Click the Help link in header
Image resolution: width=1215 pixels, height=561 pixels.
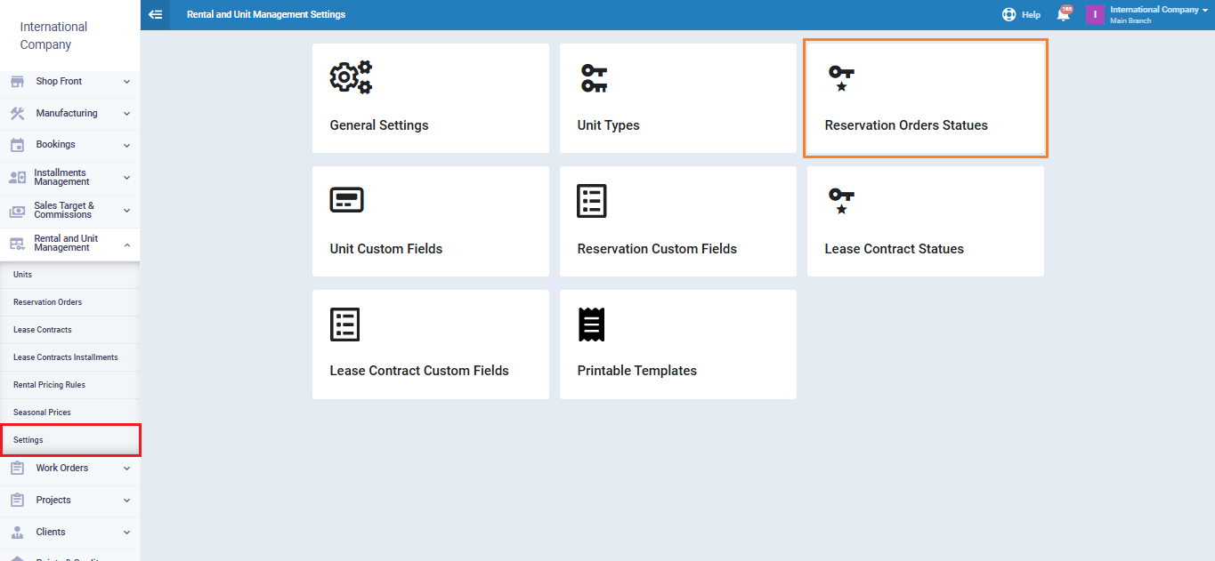(1021, 14)
